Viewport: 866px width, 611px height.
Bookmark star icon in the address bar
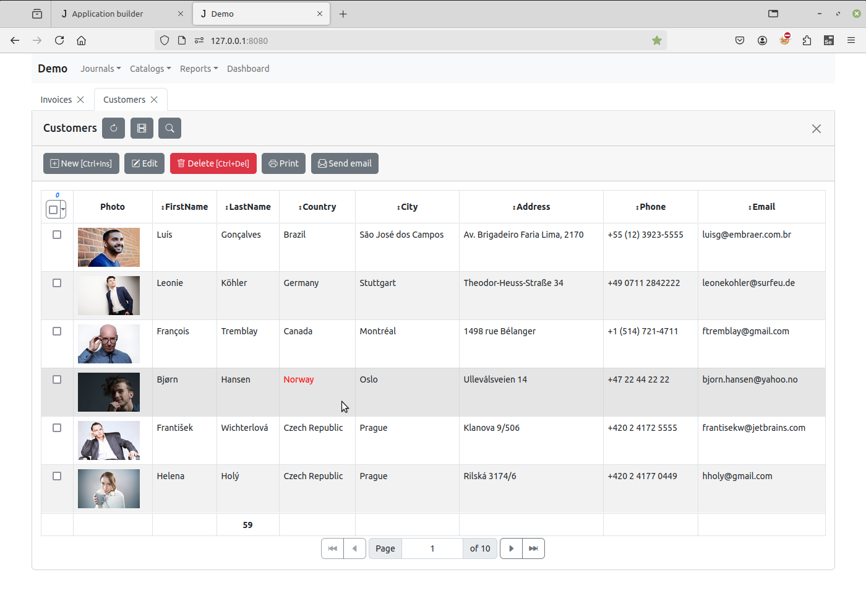click(x=657, y=40)
